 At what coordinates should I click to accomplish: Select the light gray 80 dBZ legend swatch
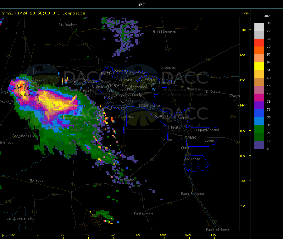point(259,27)
